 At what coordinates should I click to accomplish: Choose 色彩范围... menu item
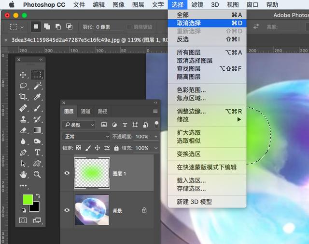(x=207, y=90)
